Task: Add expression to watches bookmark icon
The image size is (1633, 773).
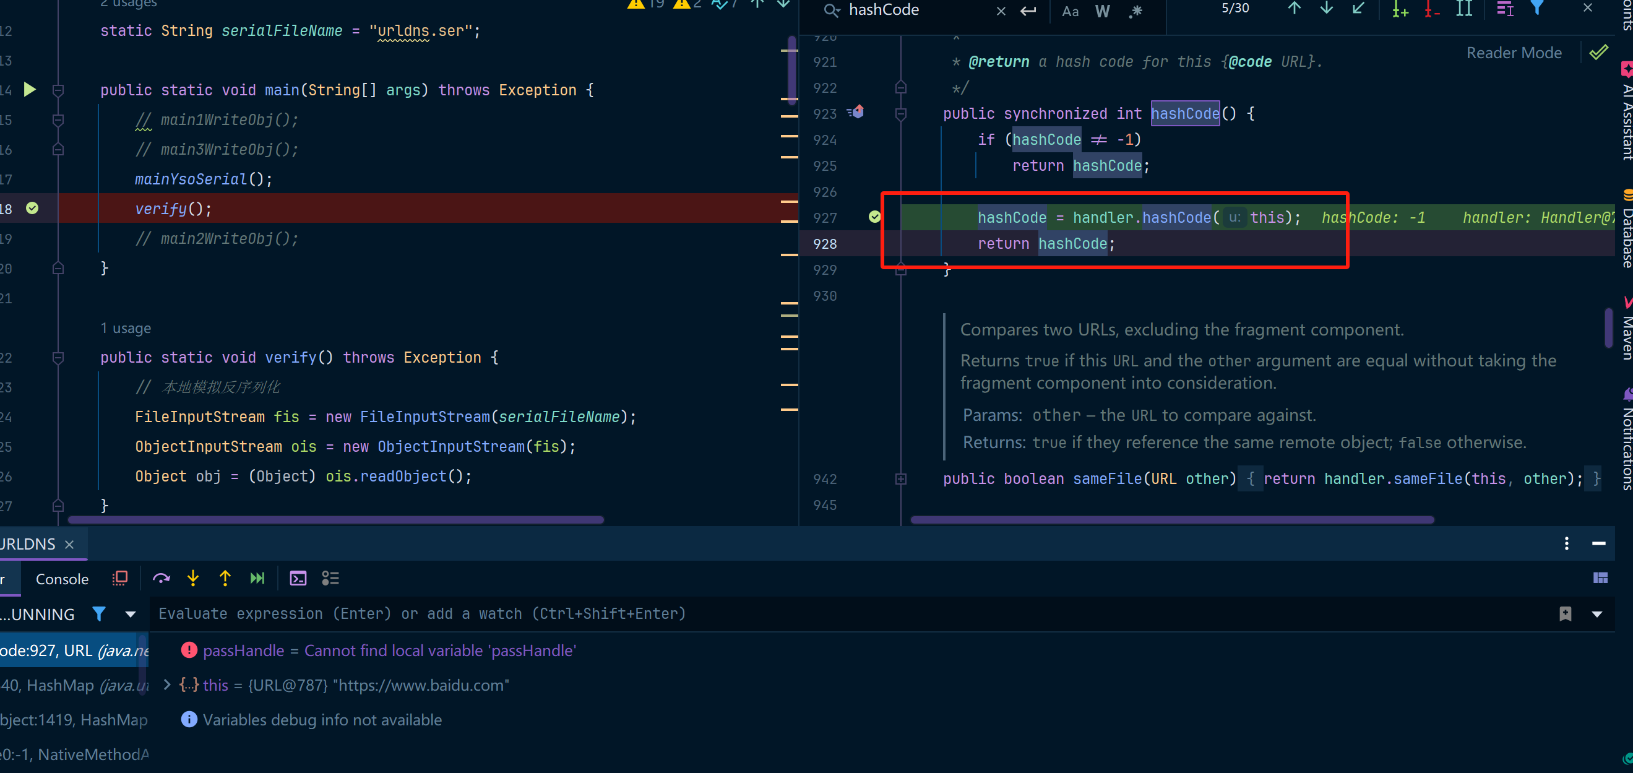Action: point(1565,614)
